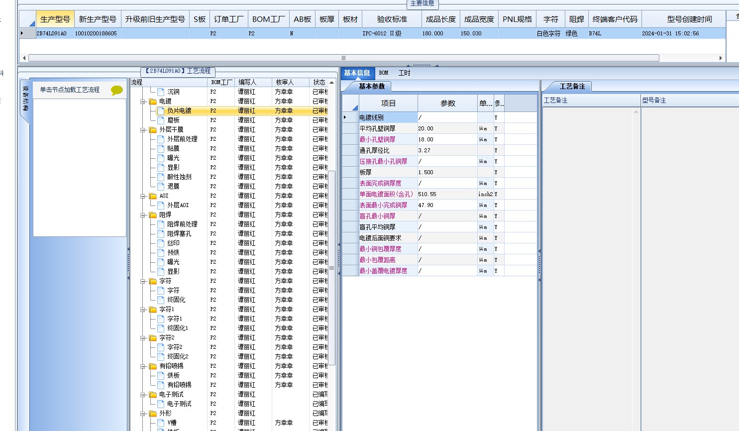Image resolution: width=739 pixels, height=431 pixels.
Task: Click the 通孔厚径比 value 3.27
Action: point(447,150)
